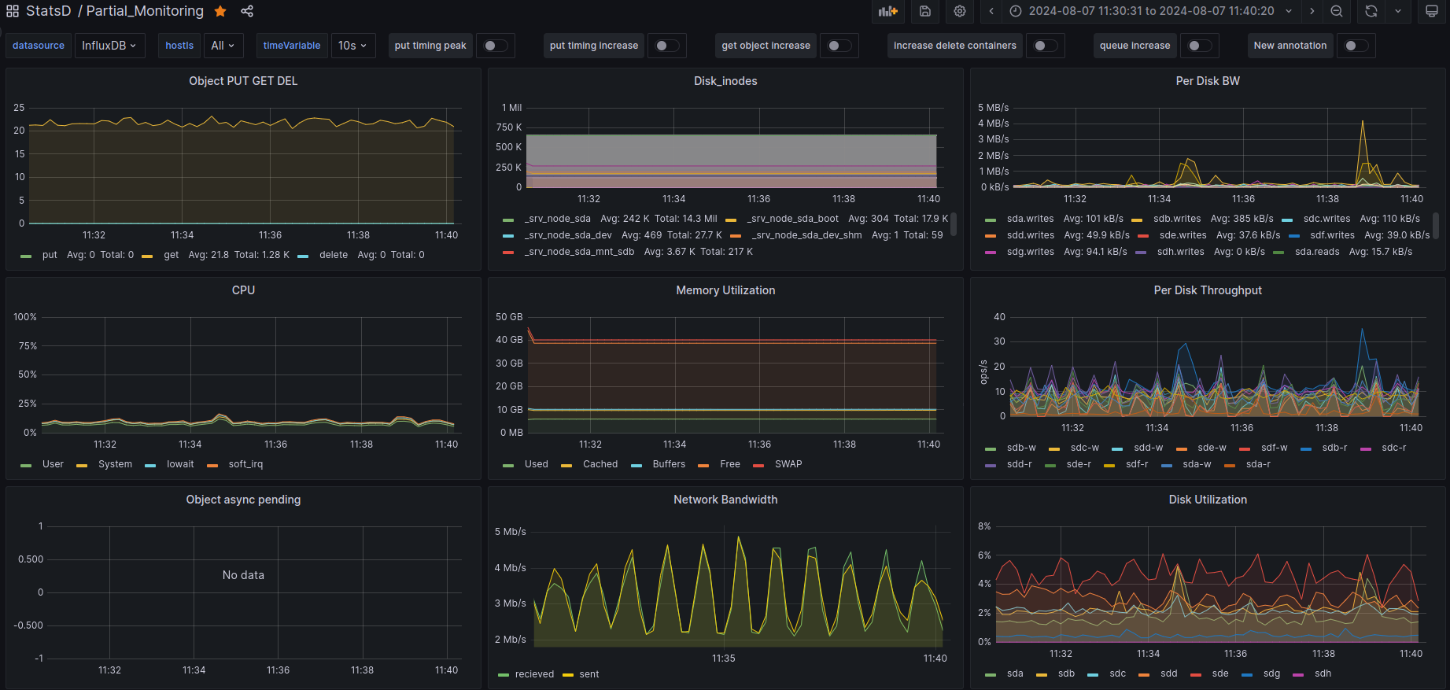
Task: Click the sda.writes legend color swatch
Action: point(991,220)
